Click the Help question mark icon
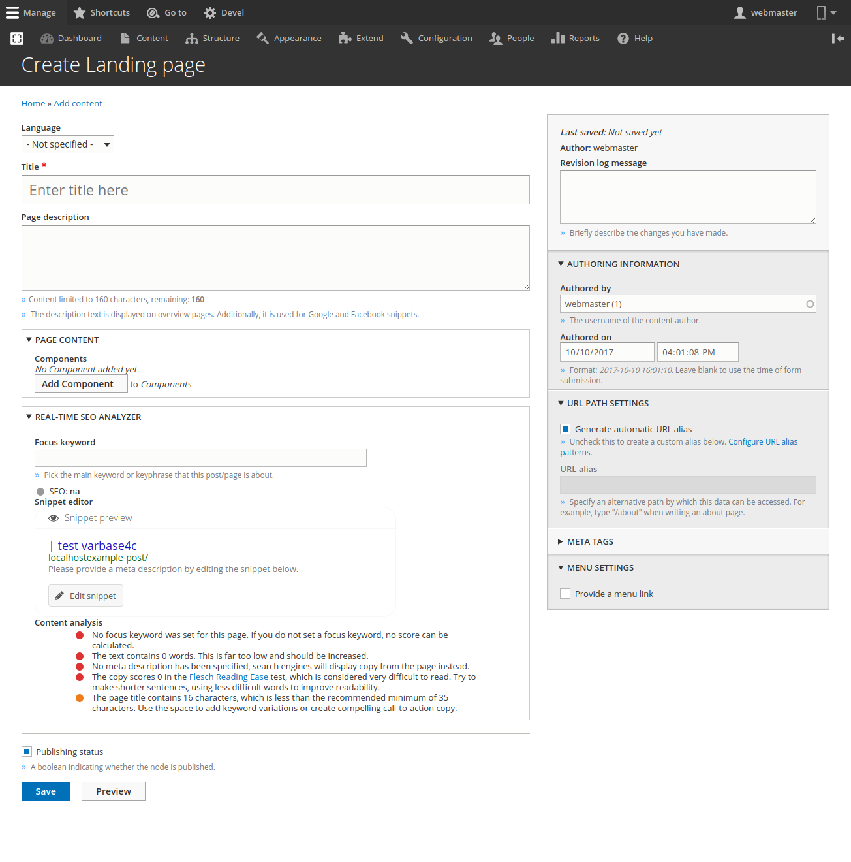 click(x=623, y=39)
